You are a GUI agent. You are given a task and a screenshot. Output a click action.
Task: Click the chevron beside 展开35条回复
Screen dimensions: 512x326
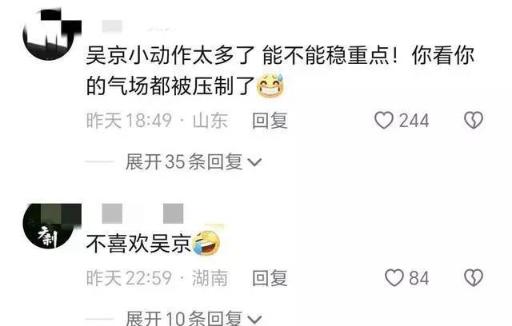[254, 162]
